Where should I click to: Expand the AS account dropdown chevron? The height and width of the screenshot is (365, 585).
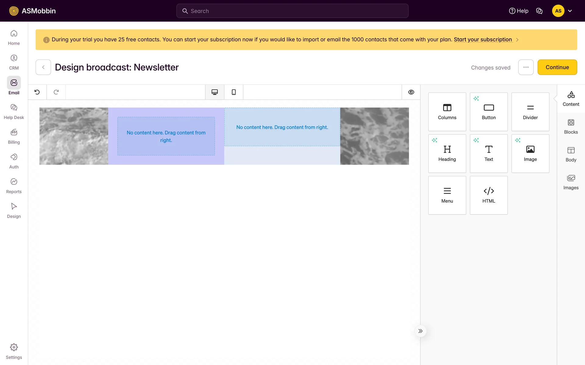570,11
